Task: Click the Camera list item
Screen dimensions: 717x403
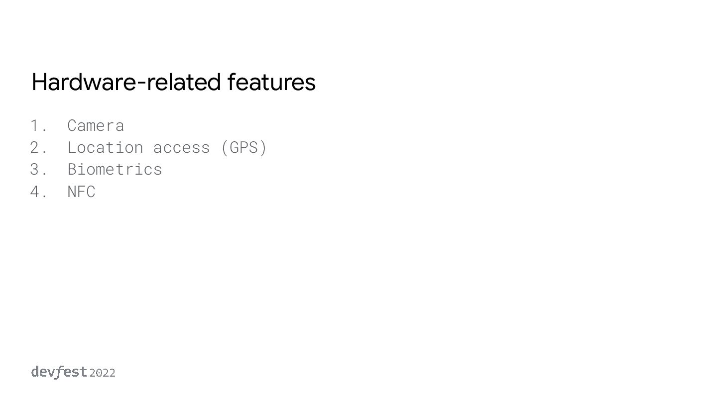Action: (x=96, y=125)
